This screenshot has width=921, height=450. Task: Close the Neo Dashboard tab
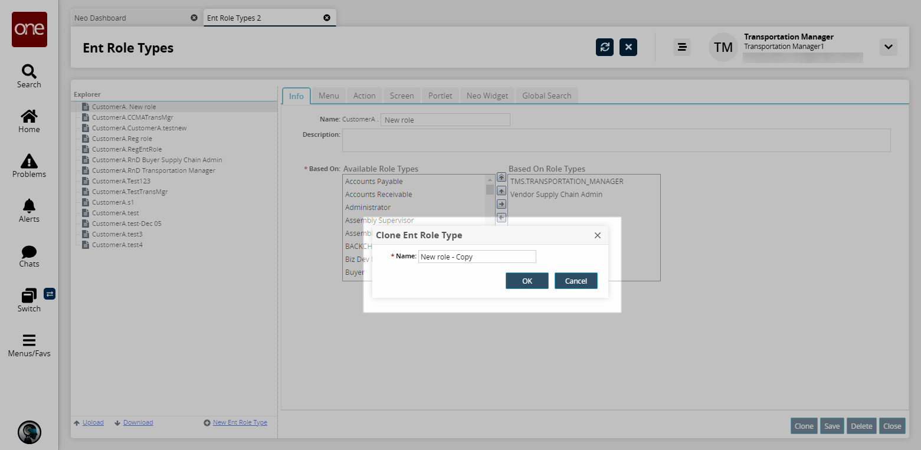194,18
